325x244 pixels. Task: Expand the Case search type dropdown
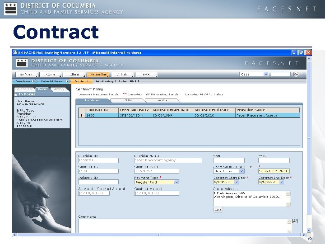266,74
